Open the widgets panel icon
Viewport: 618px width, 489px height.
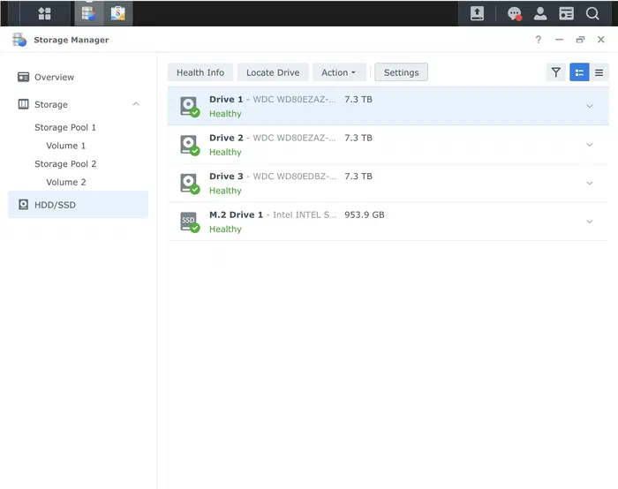567,13
